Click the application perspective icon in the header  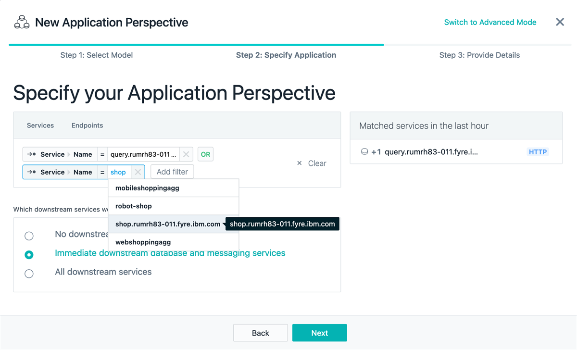pos(21,22)
